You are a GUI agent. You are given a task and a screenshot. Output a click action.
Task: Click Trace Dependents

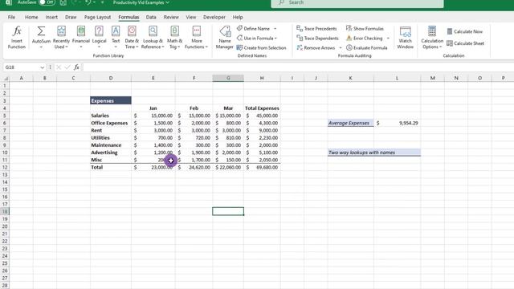(x=318, y=38)
